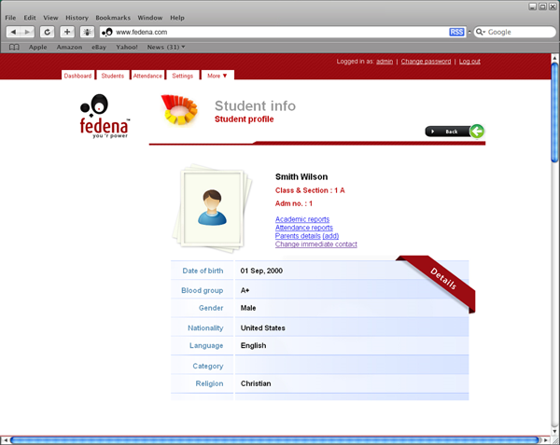Viewport: 560px width, 445px height.
Task: Click the browser forward arrow button
Action: click(x=27, y=32)
